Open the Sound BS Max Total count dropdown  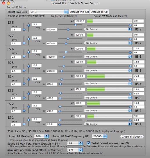[75, 143]
